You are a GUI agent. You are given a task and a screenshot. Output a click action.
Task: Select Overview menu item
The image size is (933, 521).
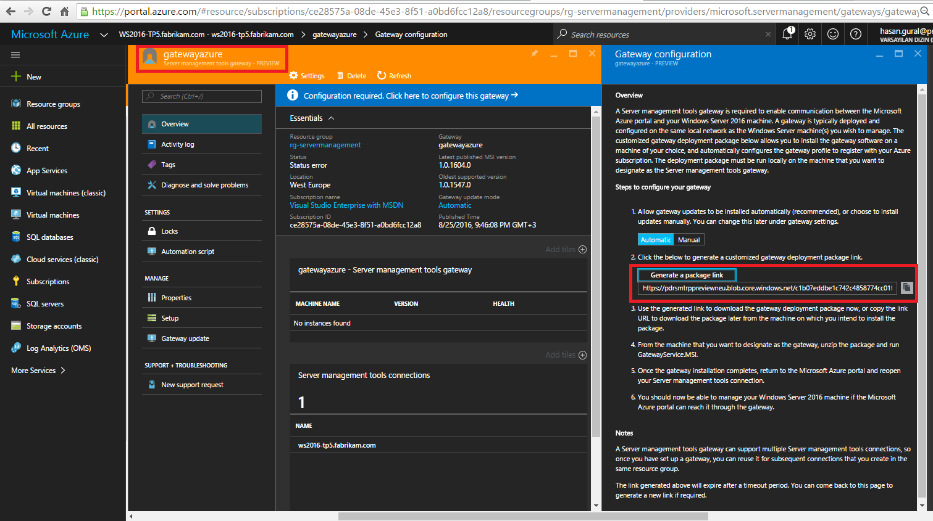202,124
